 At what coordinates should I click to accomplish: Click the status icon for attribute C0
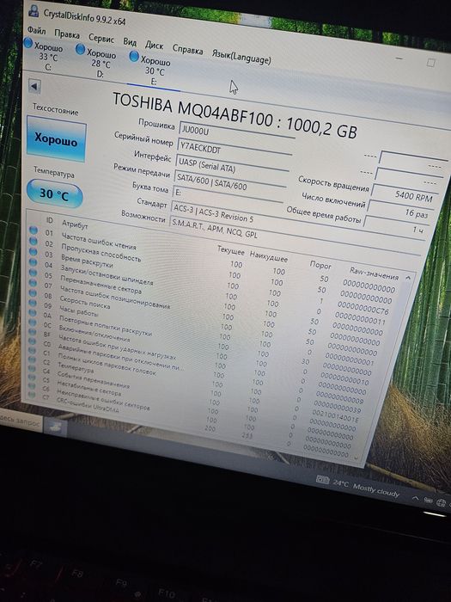[x=33, y=341]
